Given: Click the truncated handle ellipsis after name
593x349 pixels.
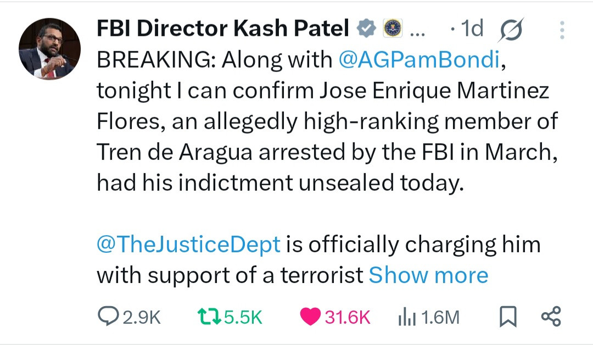Looking at the screenshot, I should [x=418, y=31].
